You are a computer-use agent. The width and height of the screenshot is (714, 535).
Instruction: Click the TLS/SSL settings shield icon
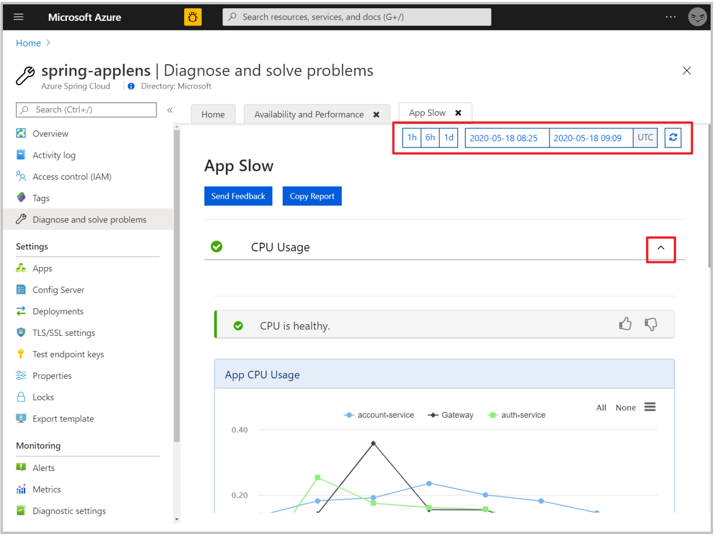[x=21, y=332]
